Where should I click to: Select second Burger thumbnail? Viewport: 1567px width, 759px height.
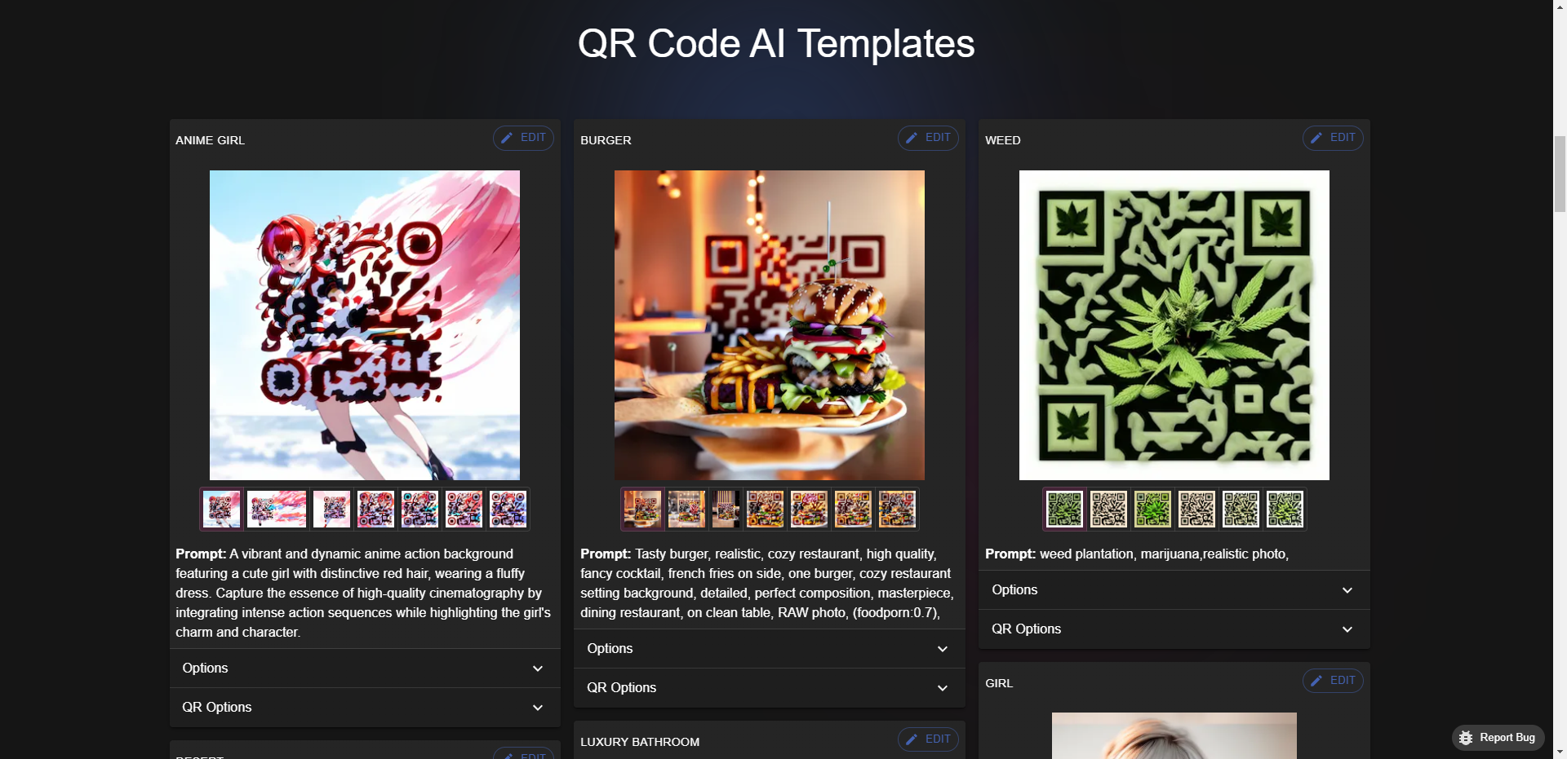point(686,510)
